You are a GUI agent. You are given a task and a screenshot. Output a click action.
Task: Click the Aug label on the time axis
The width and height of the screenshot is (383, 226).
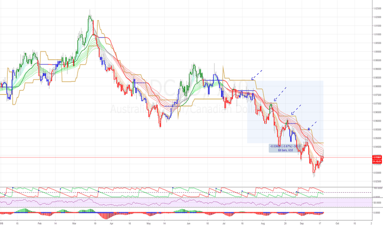263,223
